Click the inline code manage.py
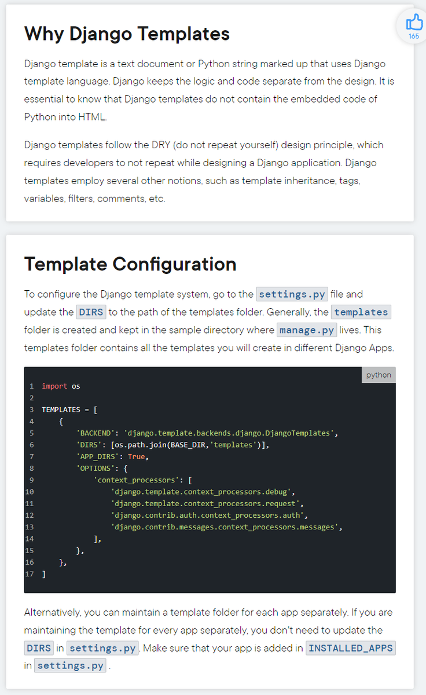This screenshot has height=695, width=426. click(x=307, y=330)
